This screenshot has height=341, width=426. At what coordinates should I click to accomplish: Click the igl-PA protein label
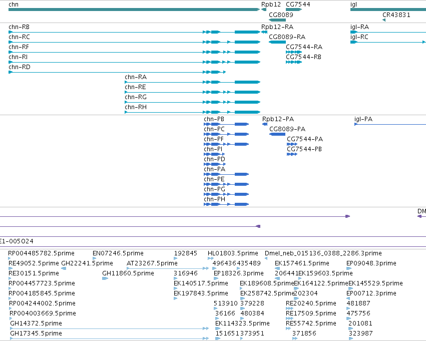pyautogui.click(x=363, y=119)
